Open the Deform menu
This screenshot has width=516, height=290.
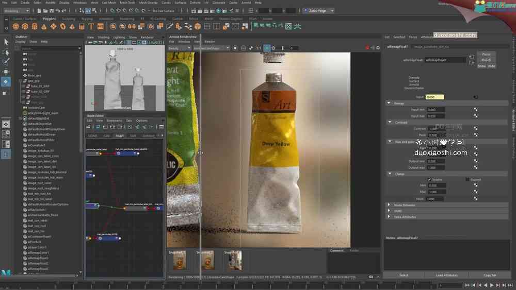[x=195, y=3]
